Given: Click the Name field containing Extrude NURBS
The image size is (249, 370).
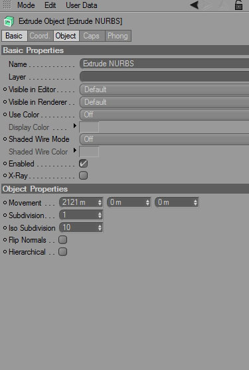Looking at the screenshot, I should click(x=164, y=64).
